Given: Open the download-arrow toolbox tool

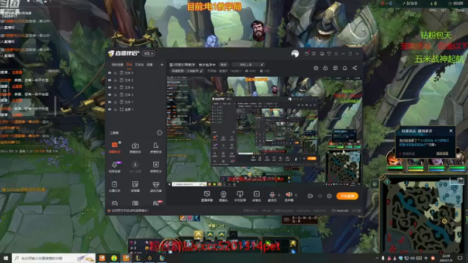Looking at the screenshot, I should (x=135, y=167).
